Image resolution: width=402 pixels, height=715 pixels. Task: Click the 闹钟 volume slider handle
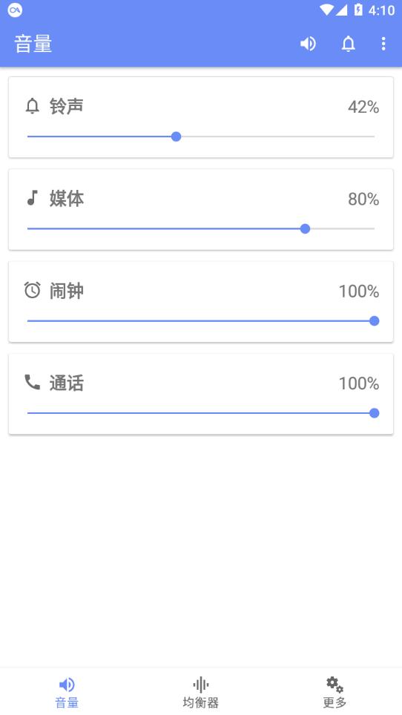[375, 321]
